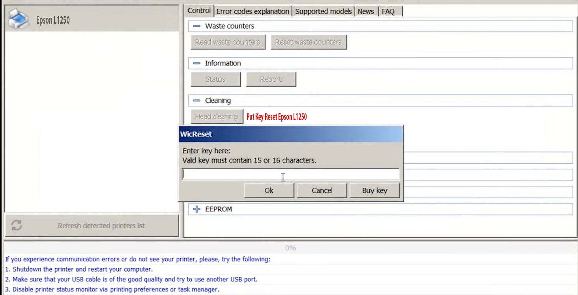Viewport: 578px width, 295px height.
Task: Switch to the Control tab
Action: 199,11
